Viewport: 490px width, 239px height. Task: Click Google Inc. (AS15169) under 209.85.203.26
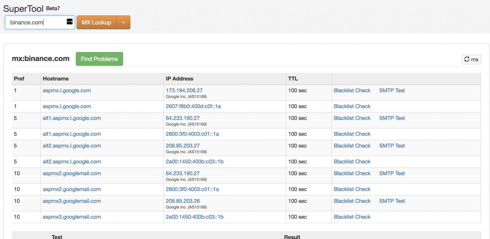coord(186,207)
